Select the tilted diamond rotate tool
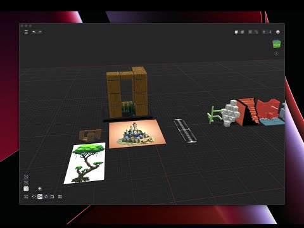304x228 pixels. click(x=46, y=197)
